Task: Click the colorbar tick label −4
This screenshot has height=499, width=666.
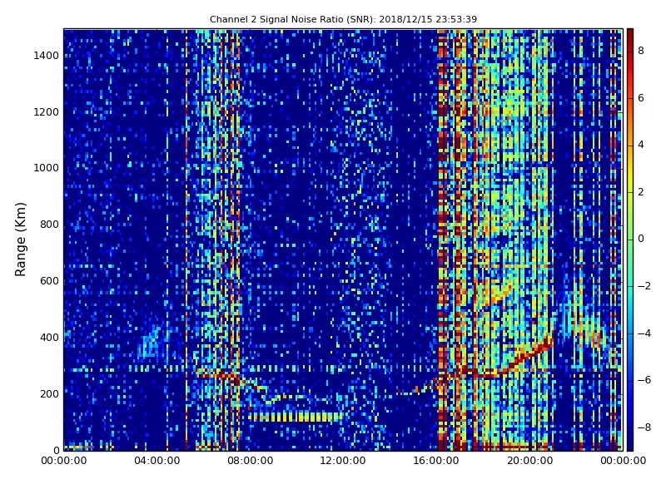Action: pyautogui.click(x=644, y=333)
